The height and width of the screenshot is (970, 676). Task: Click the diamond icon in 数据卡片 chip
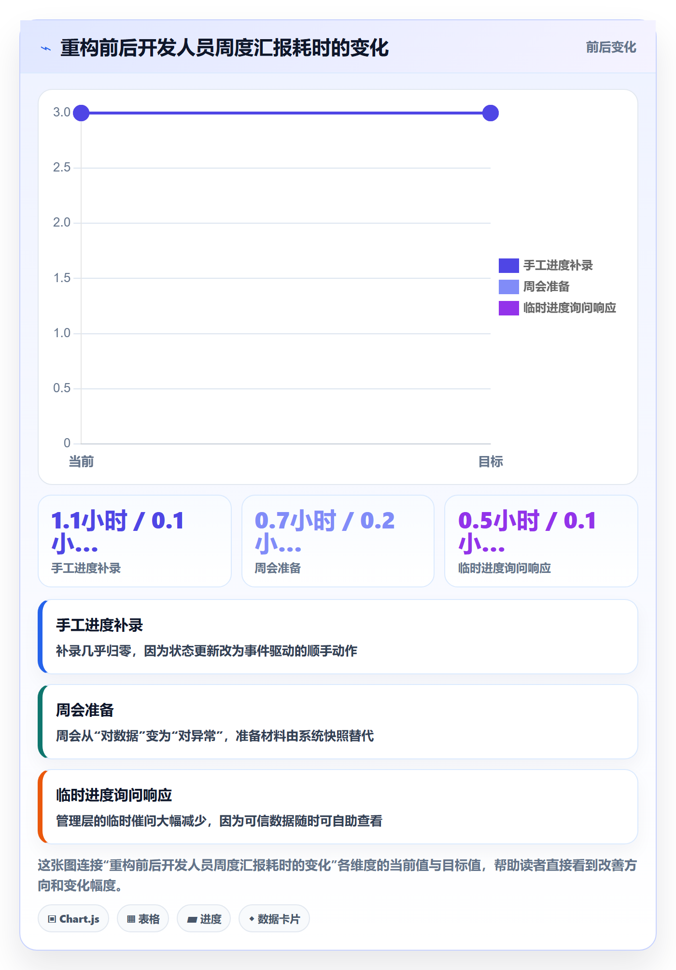point(252,919)
